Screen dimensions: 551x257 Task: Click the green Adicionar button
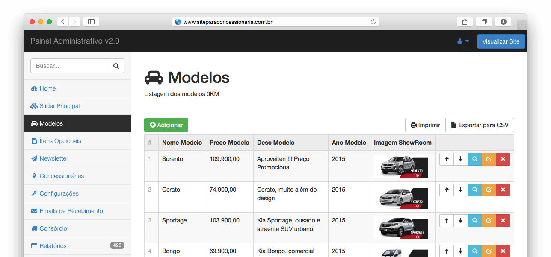pos(166,125)
